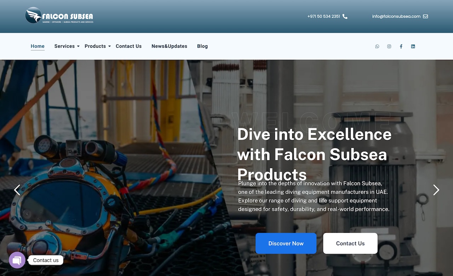
Task: Open the Services menu item
Action: tap(64, 46)
